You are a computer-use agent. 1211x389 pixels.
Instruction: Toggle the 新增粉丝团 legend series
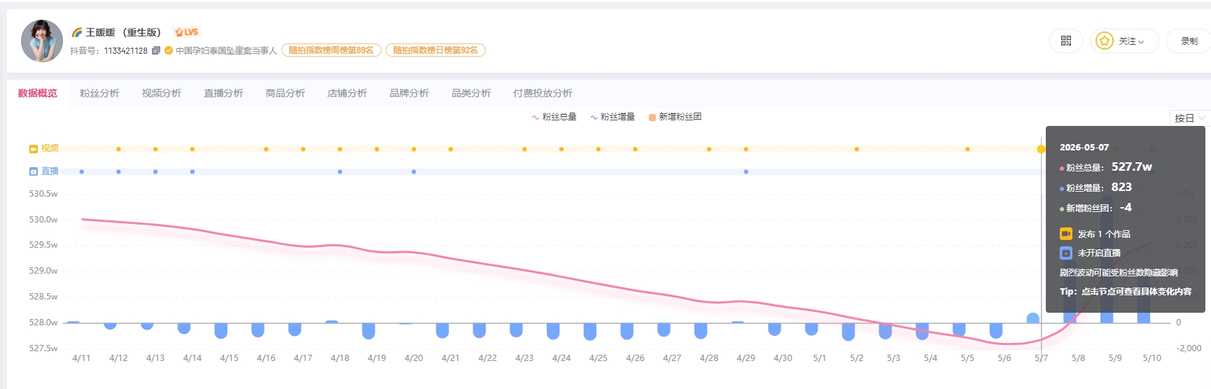pyautogui.click(x=675, y=117)
